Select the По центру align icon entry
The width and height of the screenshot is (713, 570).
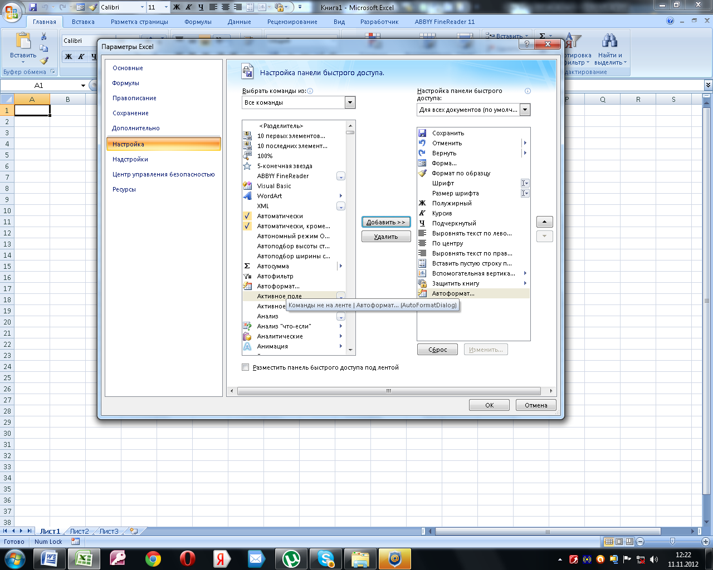[x=422, y=243]
